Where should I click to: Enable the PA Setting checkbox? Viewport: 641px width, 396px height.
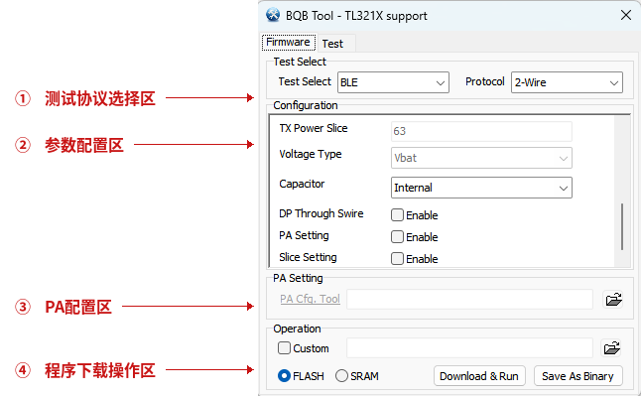[397, 237]
